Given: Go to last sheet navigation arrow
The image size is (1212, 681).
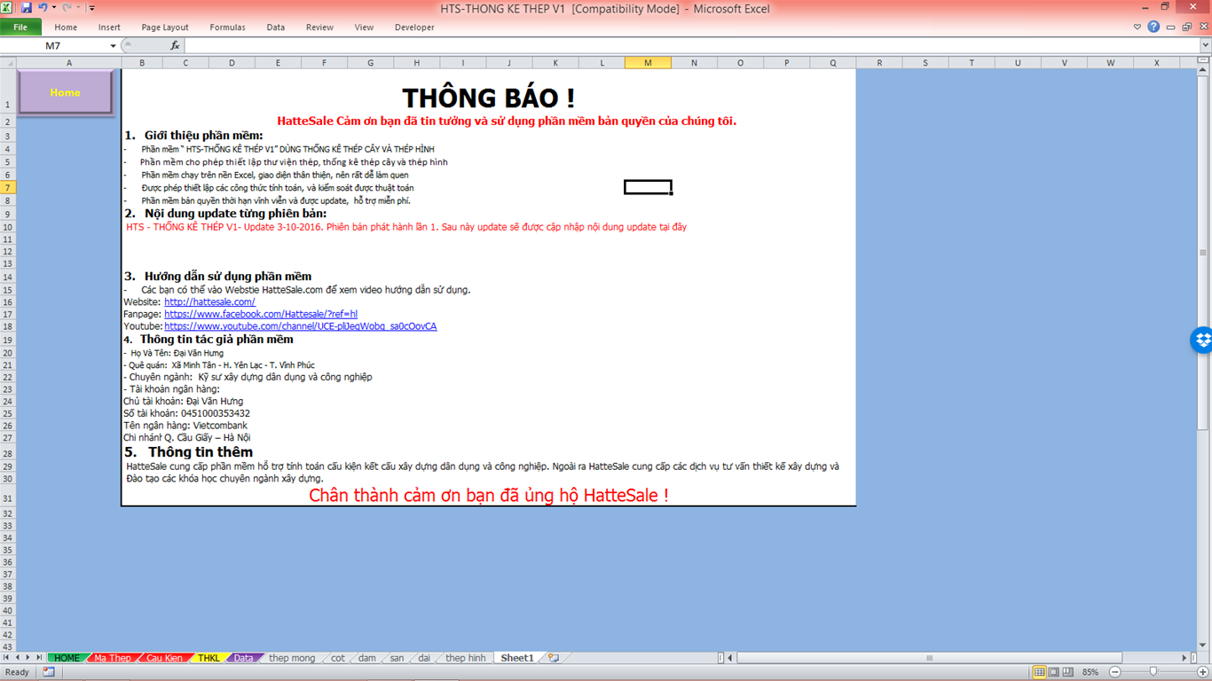Looking at the screenshot, I should 39,658.
